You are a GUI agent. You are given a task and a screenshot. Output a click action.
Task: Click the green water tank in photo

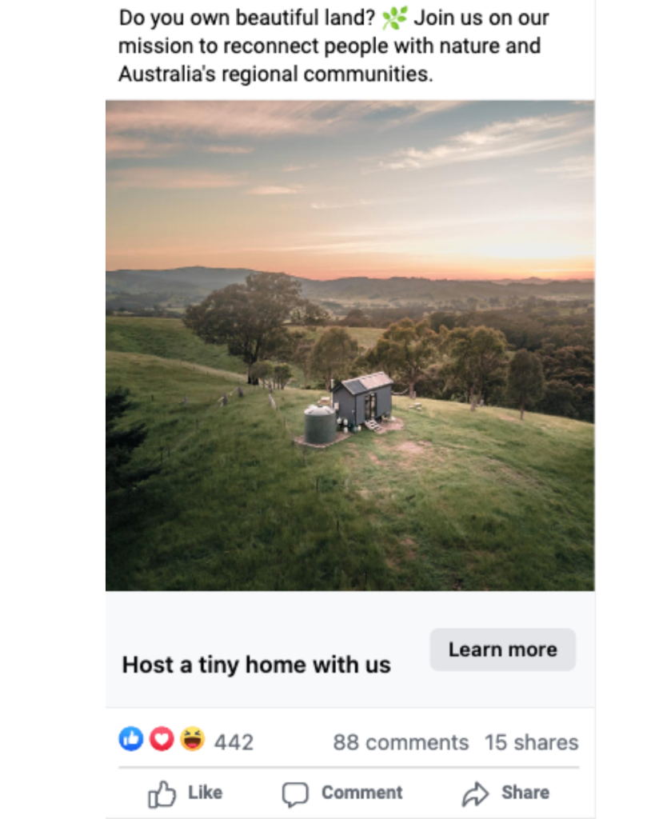pos(320,425)
